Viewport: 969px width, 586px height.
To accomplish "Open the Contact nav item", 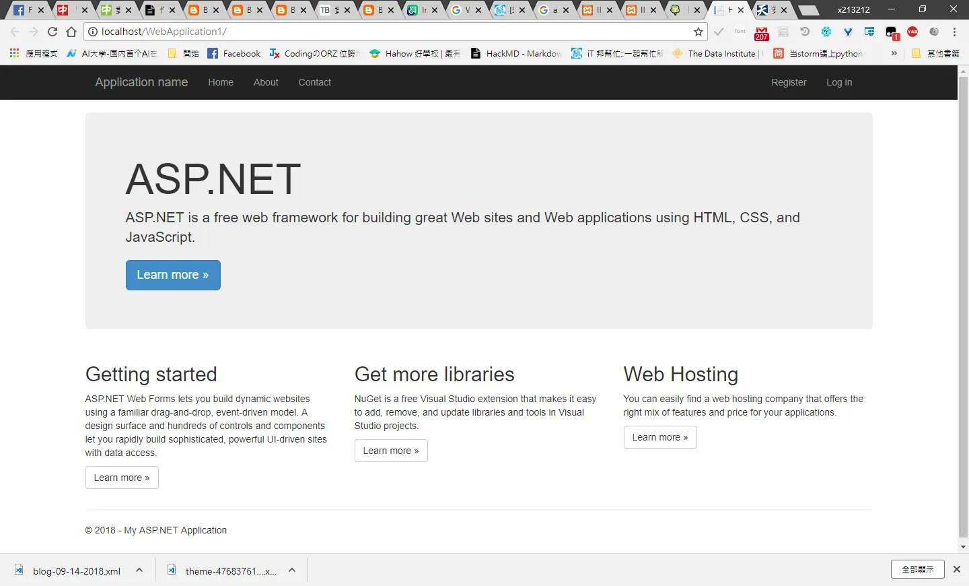I will [x=314, y=82].
